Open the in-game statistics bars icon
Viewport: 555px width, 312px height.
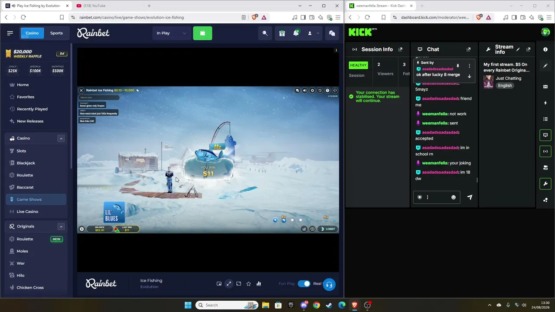(304, 229)
